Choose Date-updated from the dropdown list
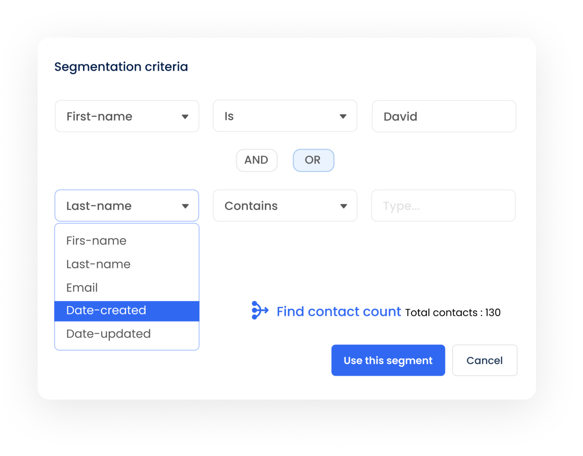Viewport: 583px width, 456px height. pos(108,334)
